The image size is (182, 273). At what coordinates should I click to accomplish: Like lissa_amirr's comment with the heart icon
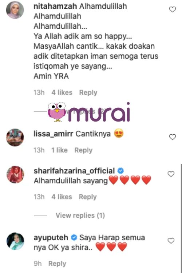pyautogui.click(x=173, y=137)
